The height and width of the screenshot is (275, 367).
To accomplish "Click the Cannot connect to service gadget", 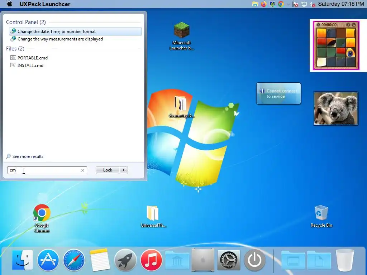I will click(278, 93).
